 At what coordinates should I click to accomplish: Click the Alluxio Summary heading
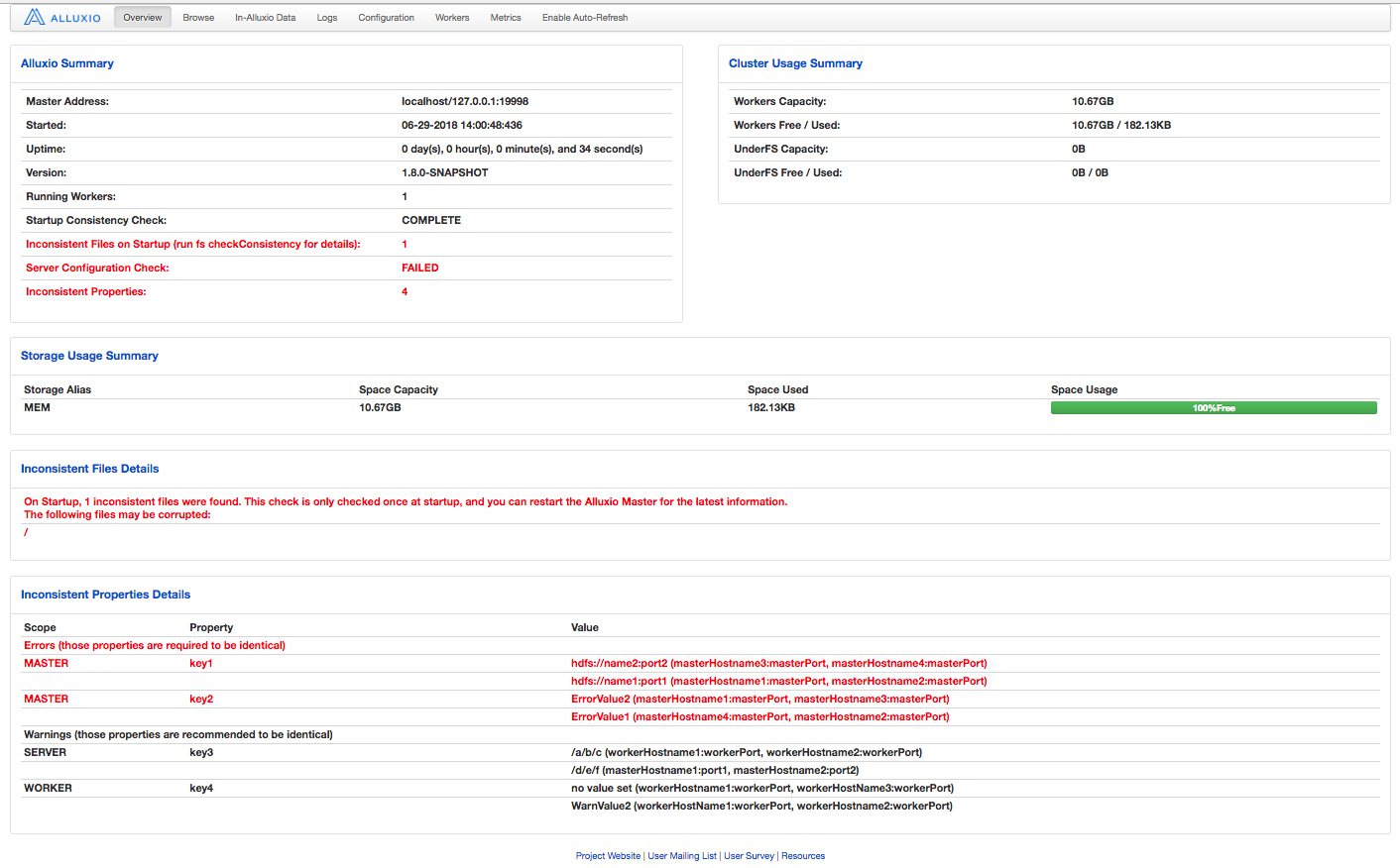(x=67, y=63)
